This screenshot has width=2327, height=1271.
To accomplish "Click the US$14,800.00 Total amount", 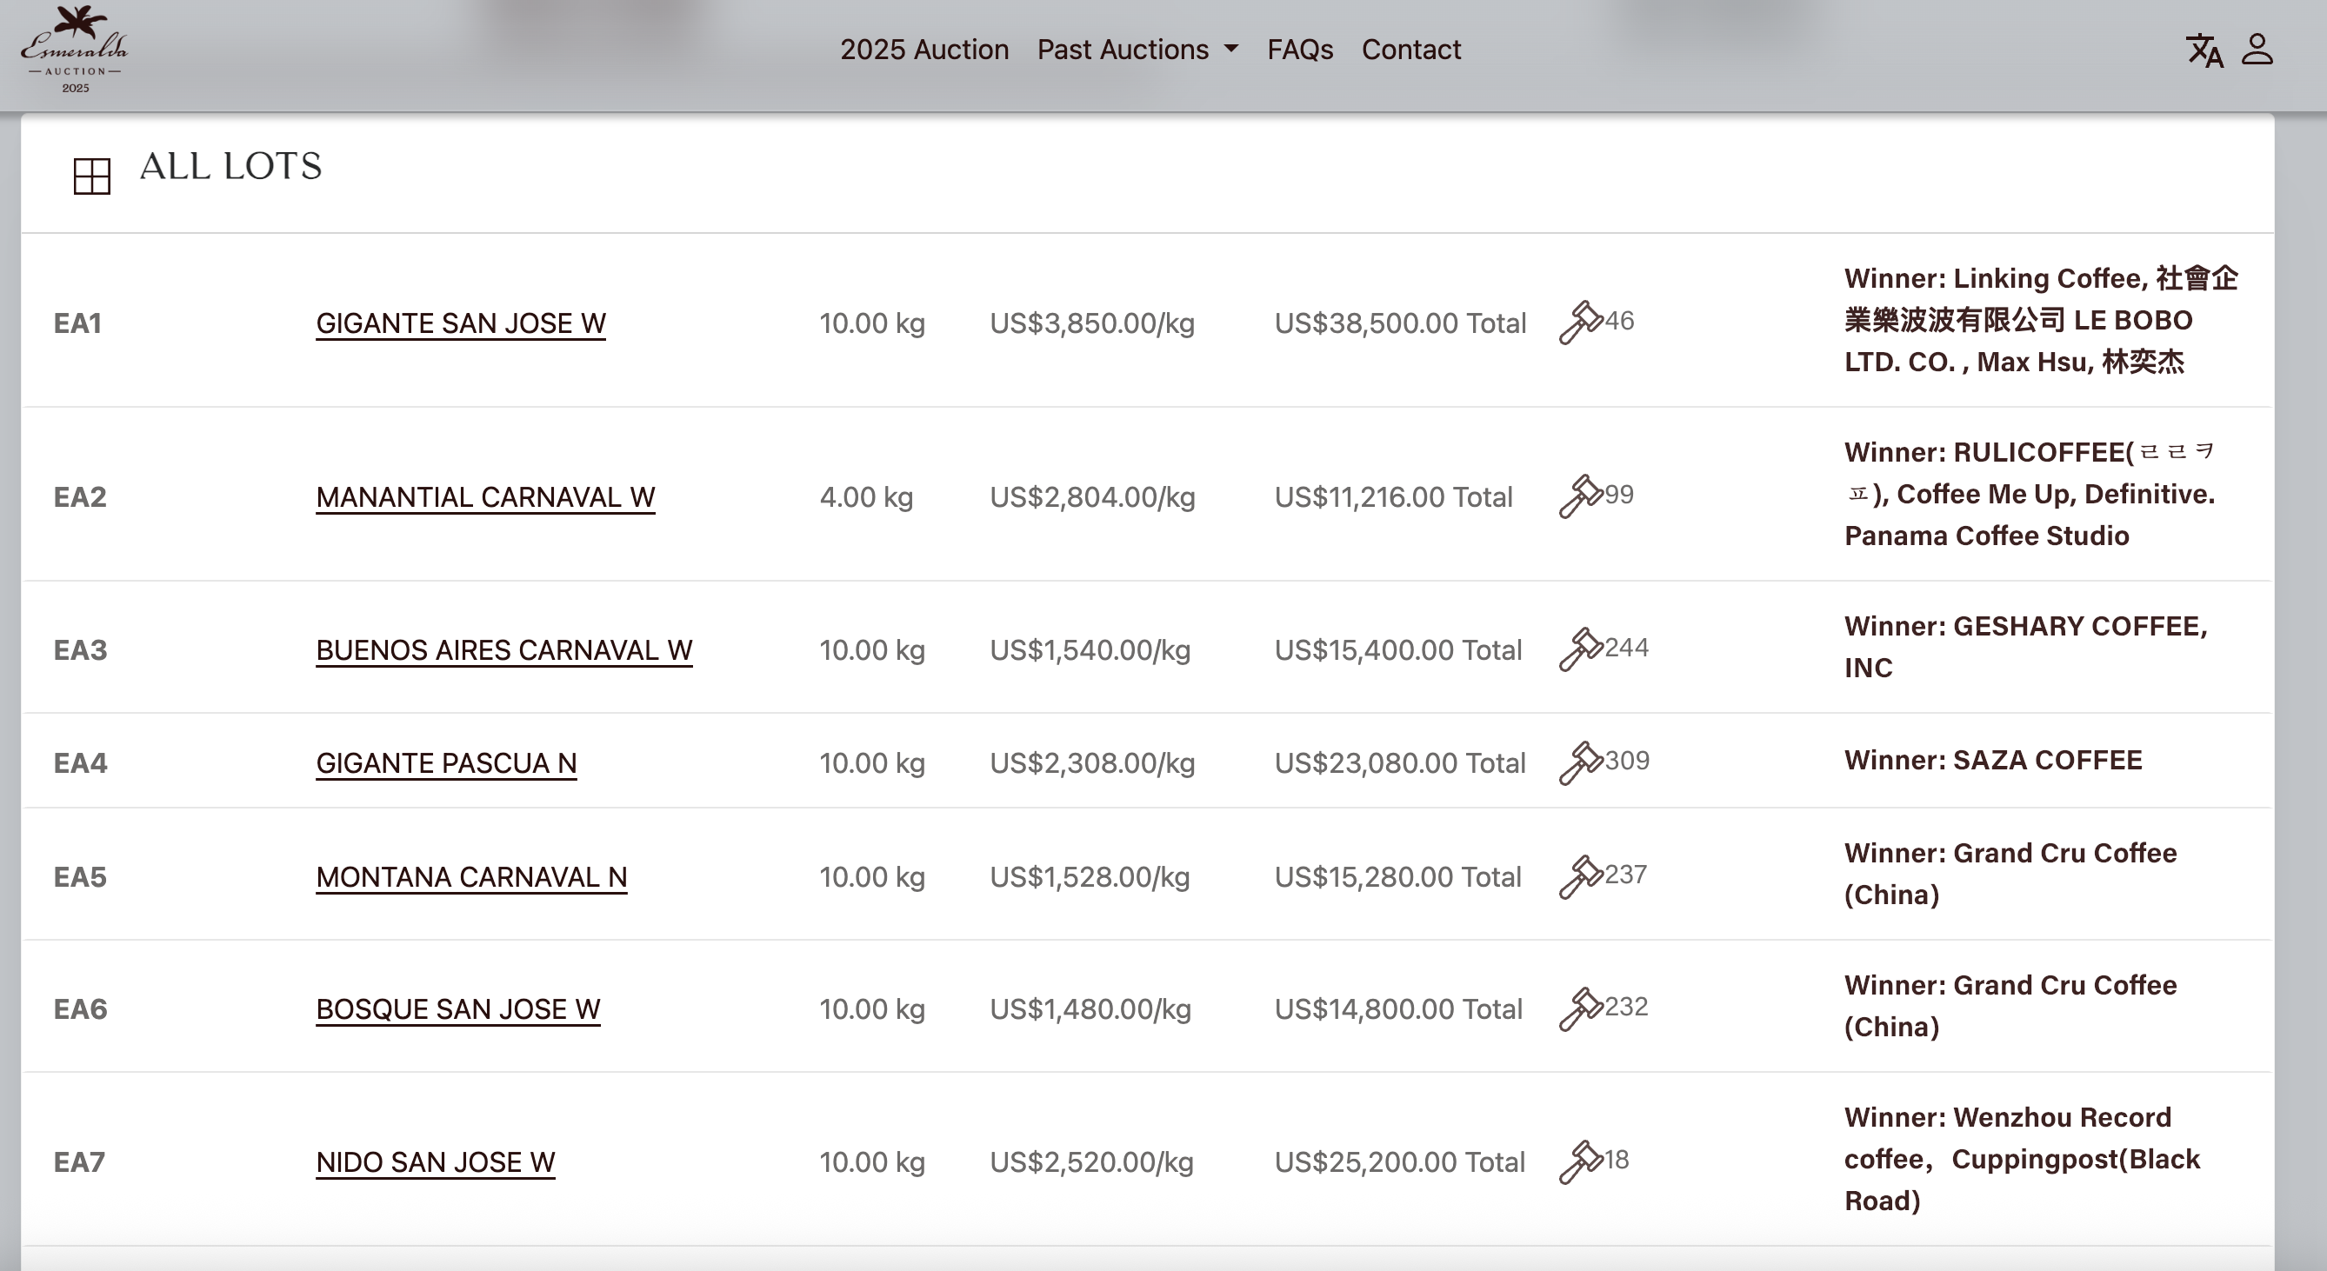I will [1398, 1009].
